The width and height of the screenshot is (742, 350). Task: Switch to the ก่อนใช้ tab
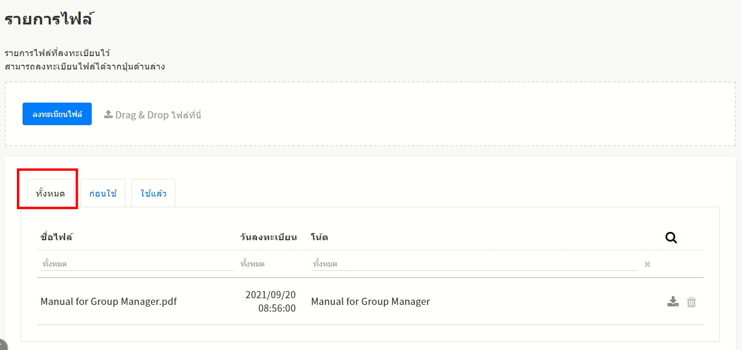click(103, 194)
